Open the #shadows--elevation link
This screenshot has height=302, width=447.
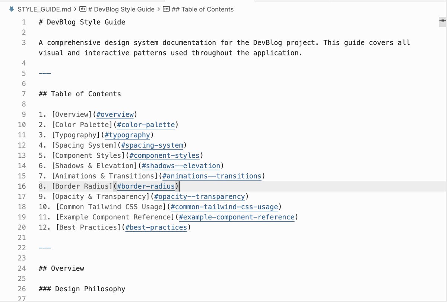(181, 166)
